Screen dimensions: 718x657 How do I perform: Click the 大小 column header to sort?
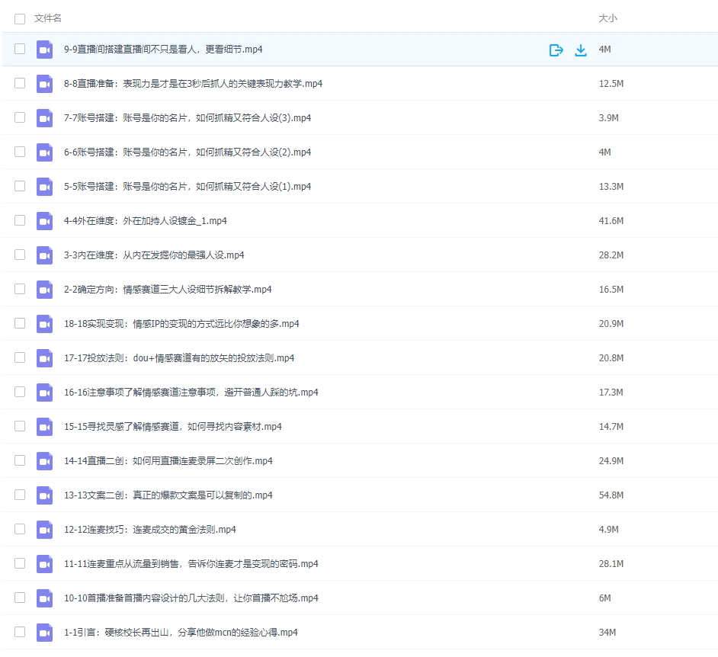(606, 18)
